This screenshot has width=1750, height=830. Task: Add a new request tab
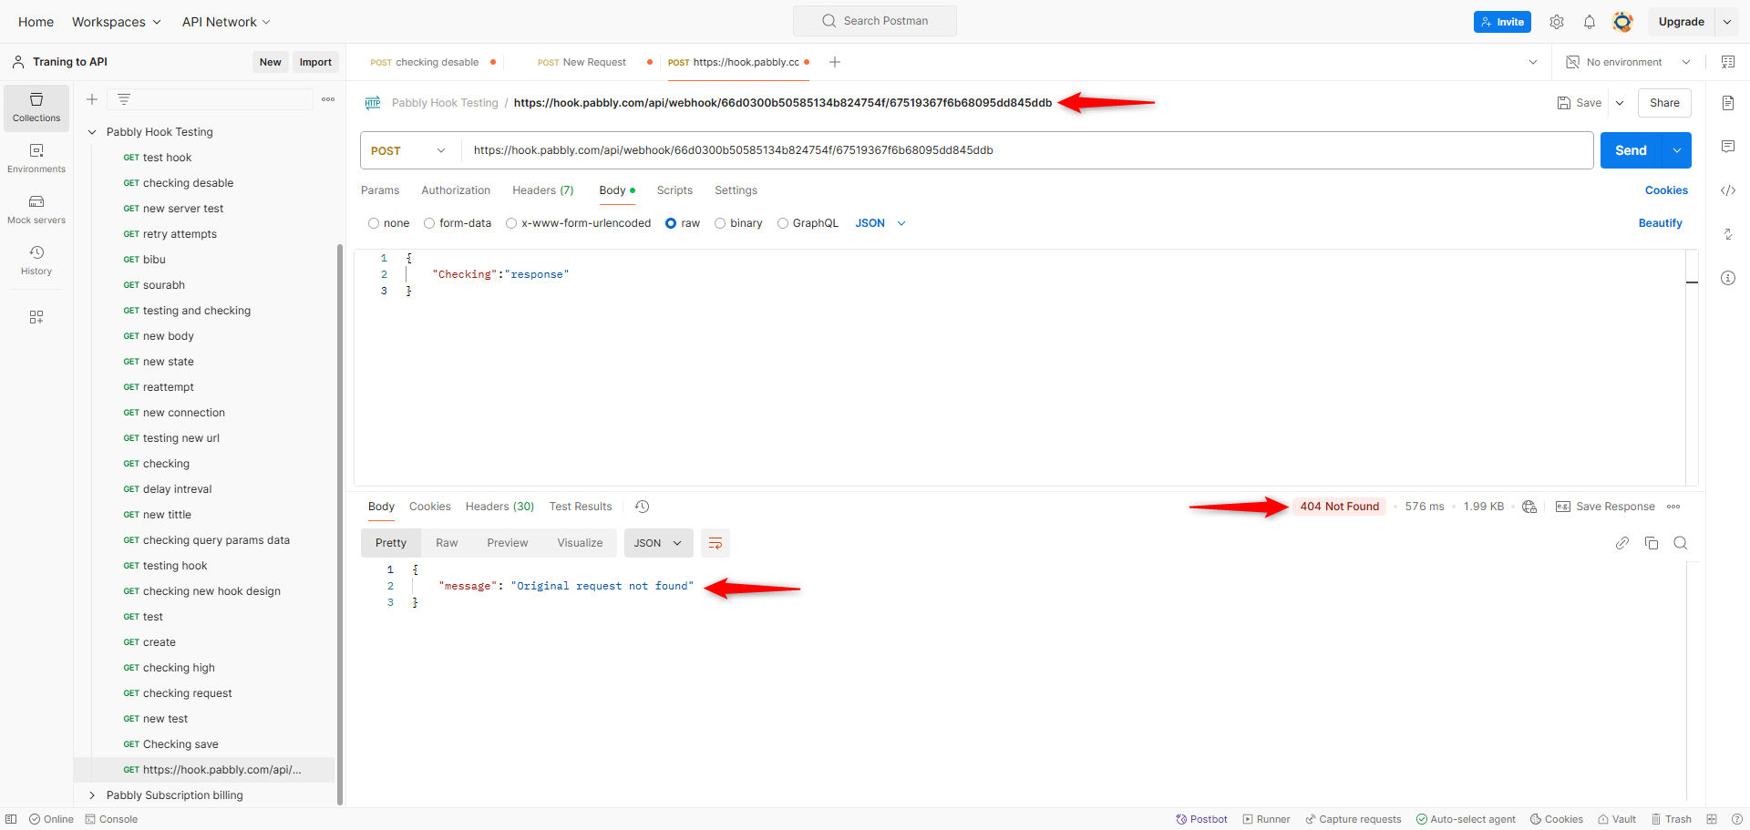tap(835, 62)
